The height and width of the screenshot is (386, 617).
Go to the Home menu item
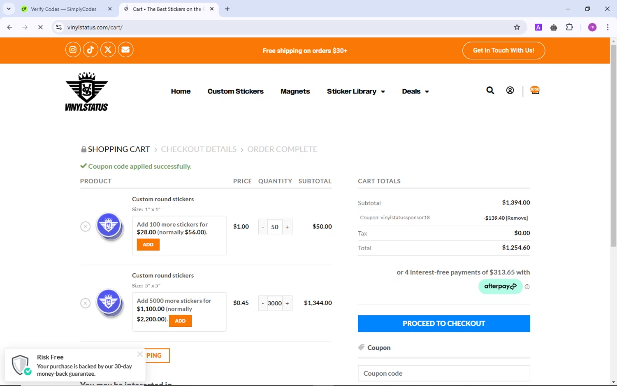[181, 91]
